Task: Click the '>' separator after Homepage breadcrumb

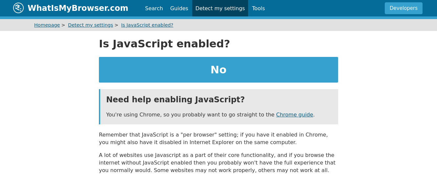Action: (x=63, y=25)
